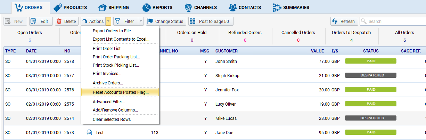The image size is (426, 140).
Task: Sort by the VALUE column header
Action: coord(317,51)
